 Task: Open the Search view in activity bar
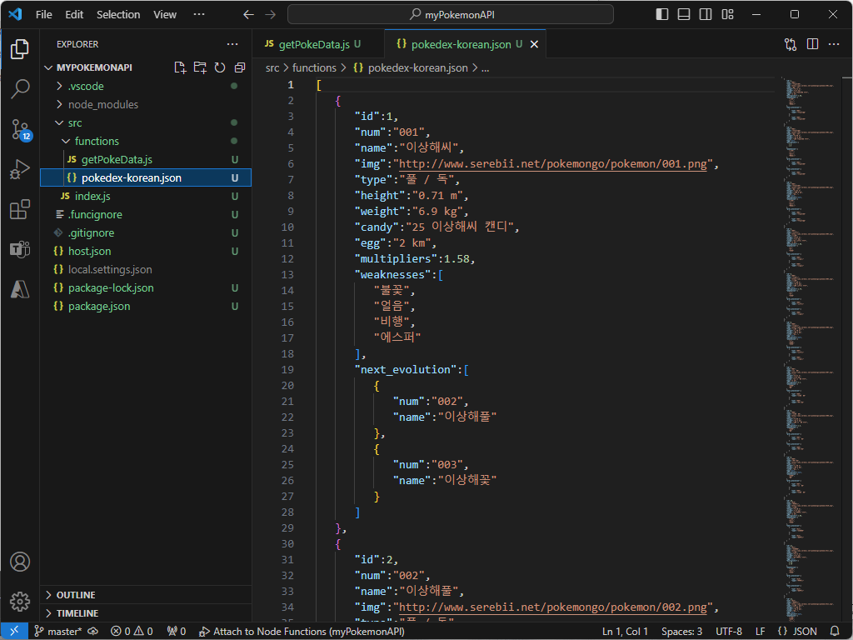(x=20, y=88)
